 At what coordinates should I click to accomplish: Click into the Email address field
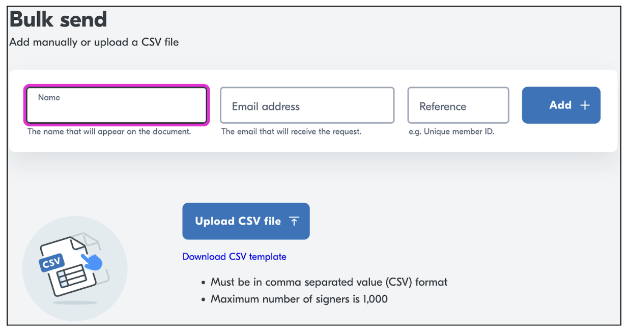(x=307, y=105)
